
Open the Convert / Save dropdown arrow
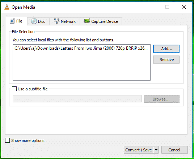pyautogui.click(x=156, y=150)
